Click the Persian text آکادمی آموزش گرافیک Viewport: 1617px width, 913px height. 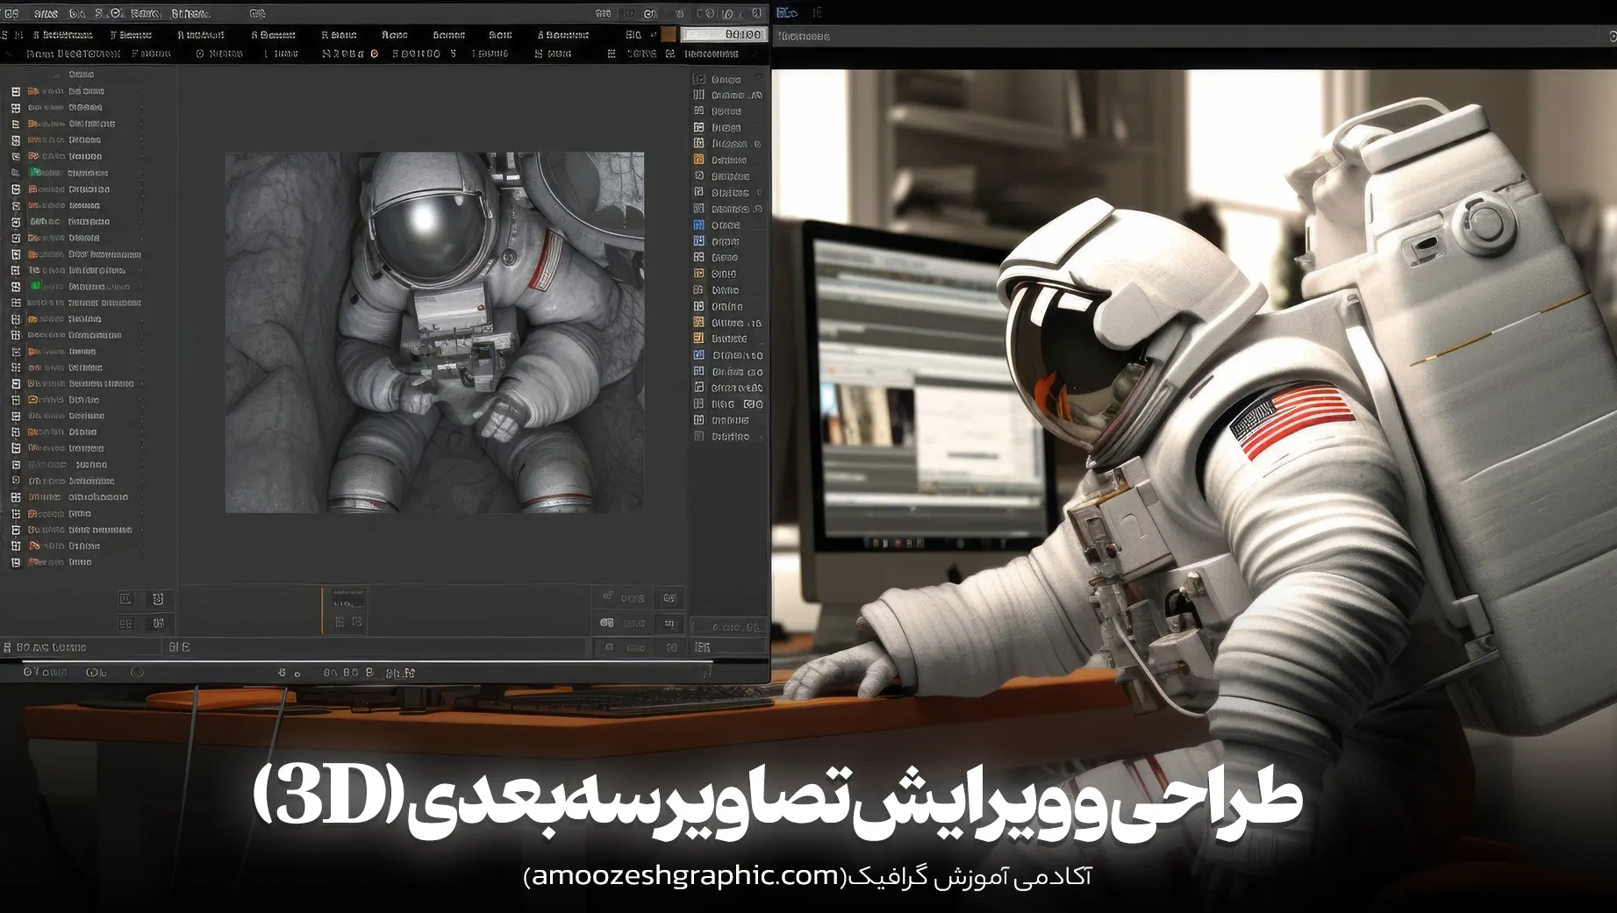coord(970,876)
